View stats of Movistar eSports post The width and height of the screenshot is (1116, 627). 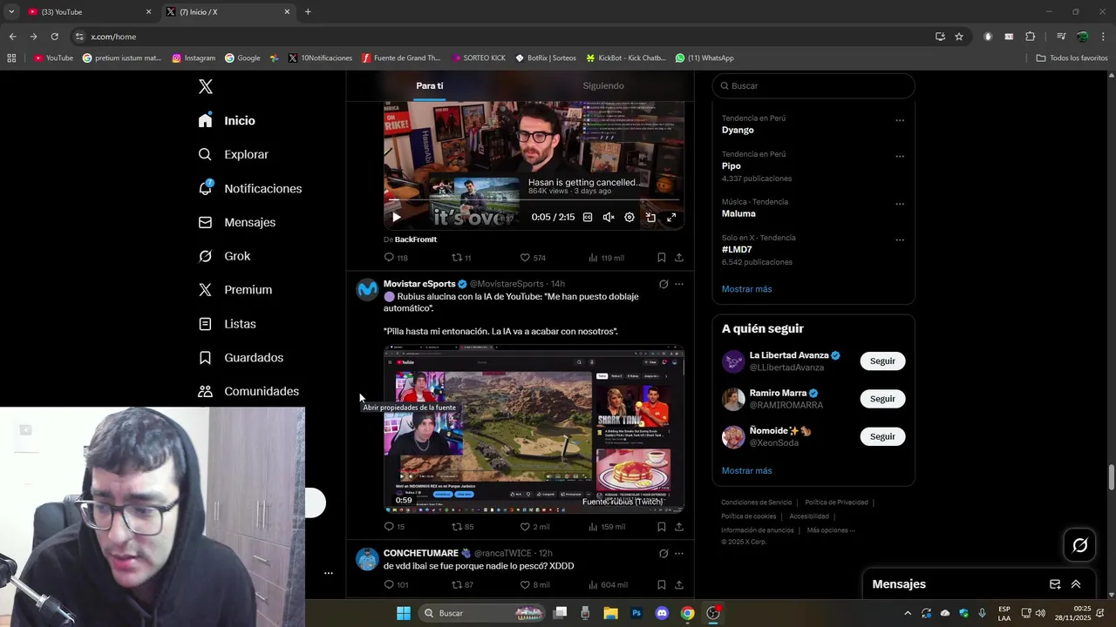pyautogui.click(x=606, y=527)
